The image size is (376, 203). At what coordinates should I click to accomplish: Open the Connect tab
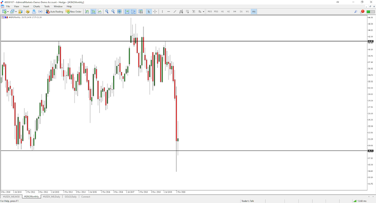[x=86, y=197]
